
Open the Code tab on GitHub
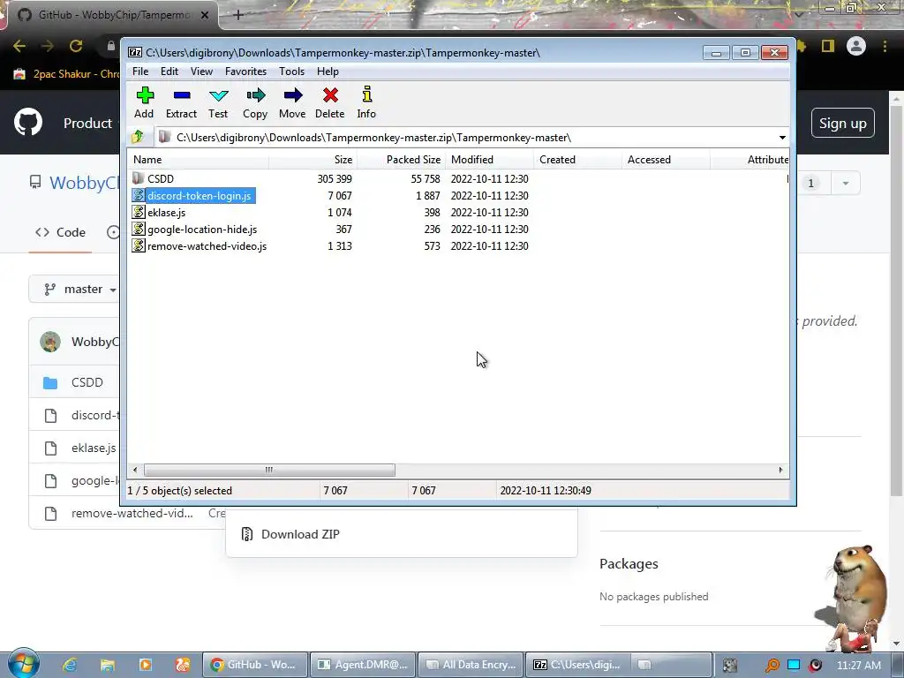click(x=60, y=232)
